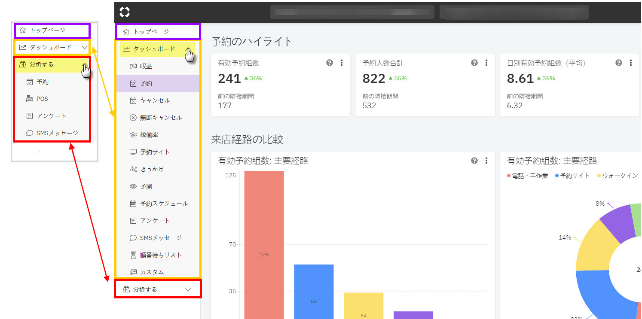This screenshot has width=642, height=319.
Task: Open help for 予約人数合計 card
Action: point(474,63)
